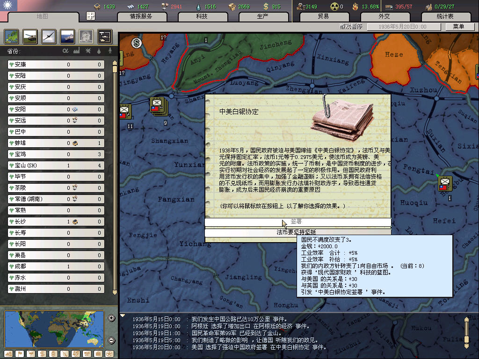Select province 成都 in the list
The height and width of the screenshot is (359, 479).
pyautogui.click(x=56, y=266)
